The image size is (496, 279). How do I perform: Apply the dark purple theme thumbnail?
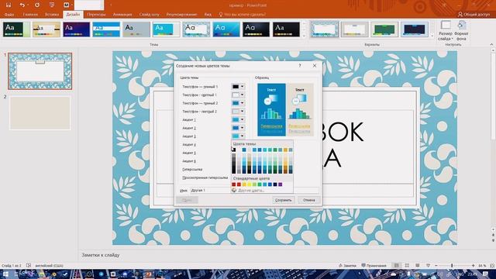tap(76, 29)
